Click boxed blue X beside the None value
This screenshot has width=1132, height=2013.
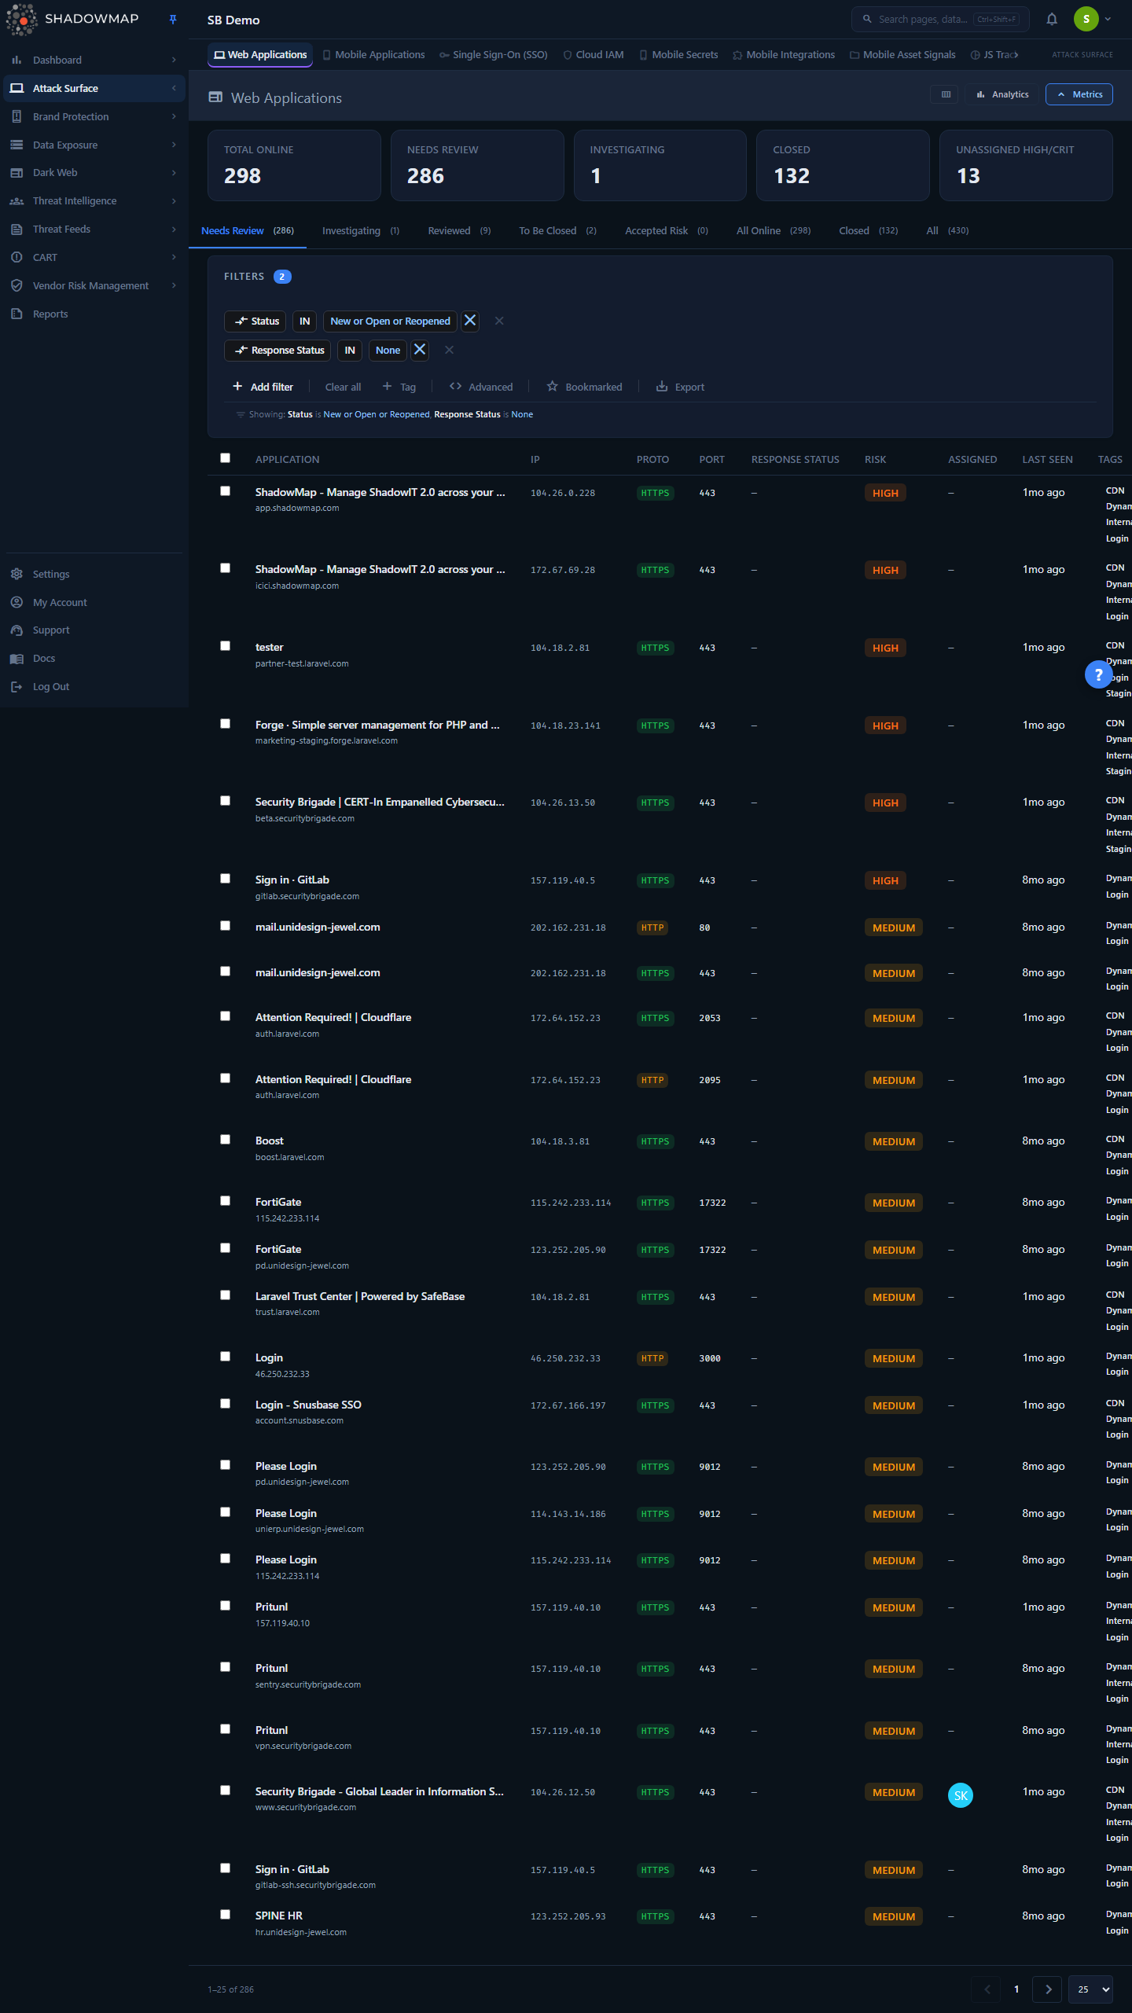click(x=420, y=350)
